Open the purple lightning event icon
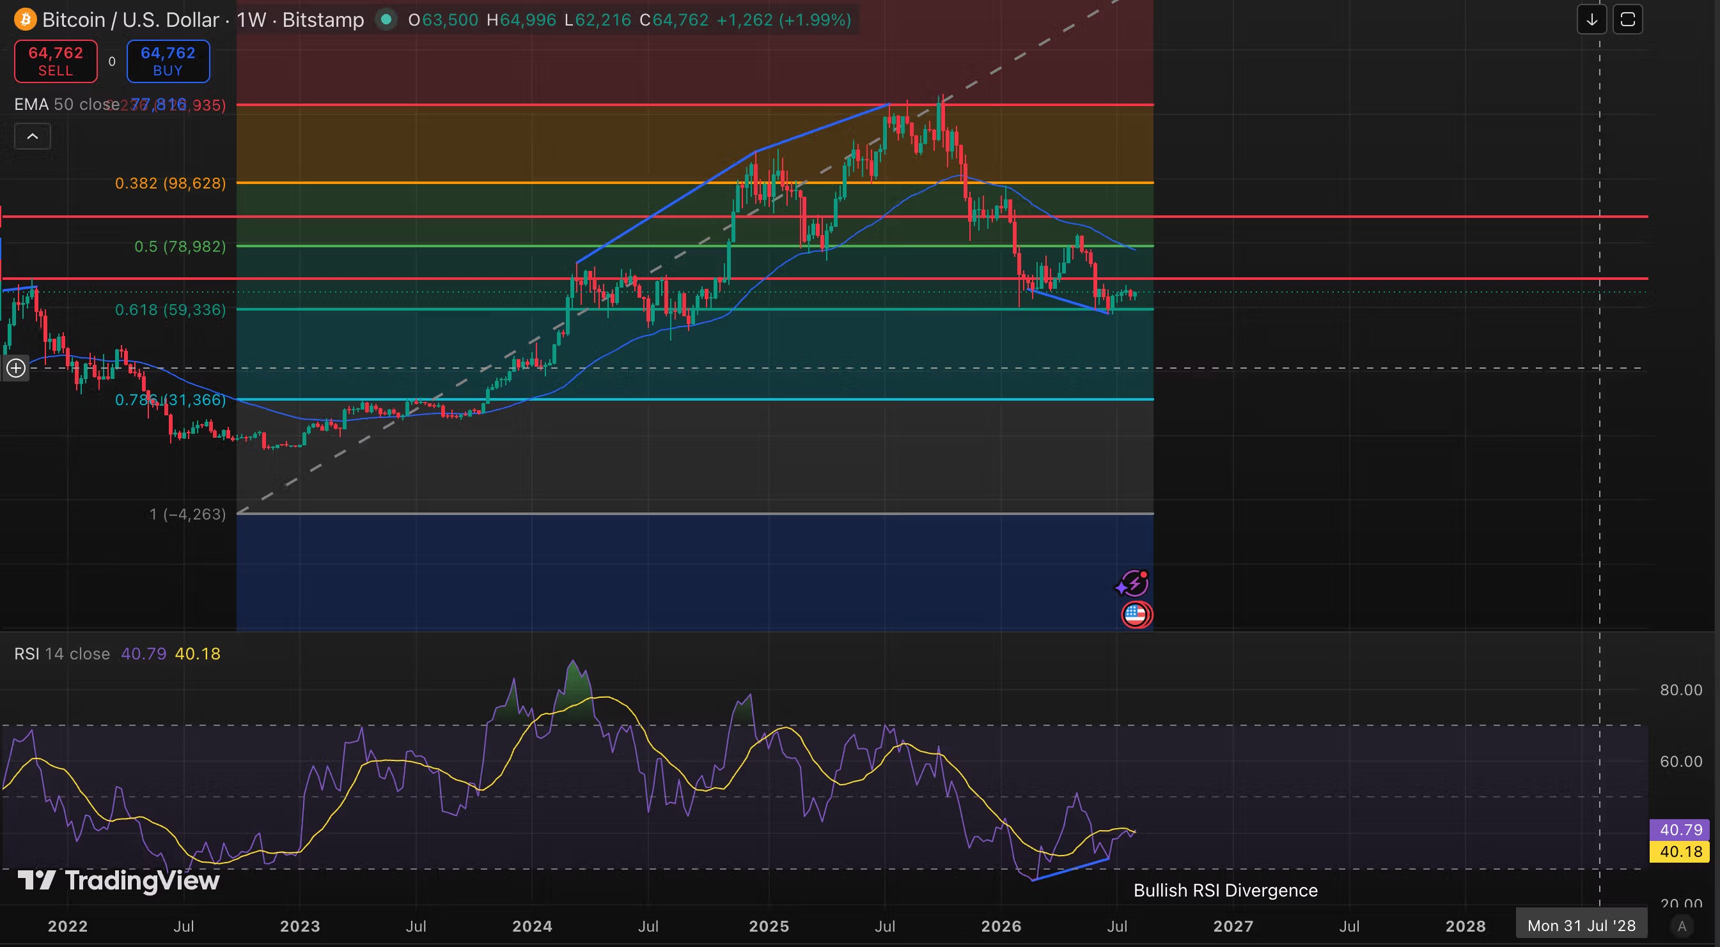 (x=1134, y=583)
